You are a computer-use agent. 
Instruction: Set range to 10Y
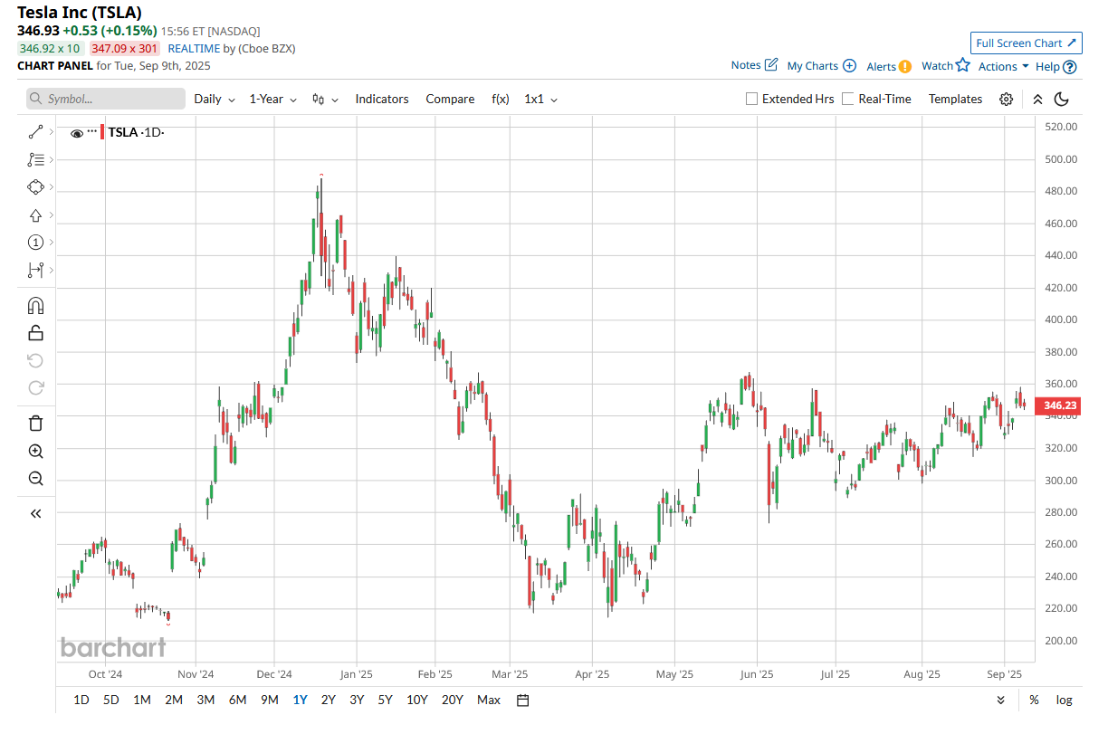(417, 700)
